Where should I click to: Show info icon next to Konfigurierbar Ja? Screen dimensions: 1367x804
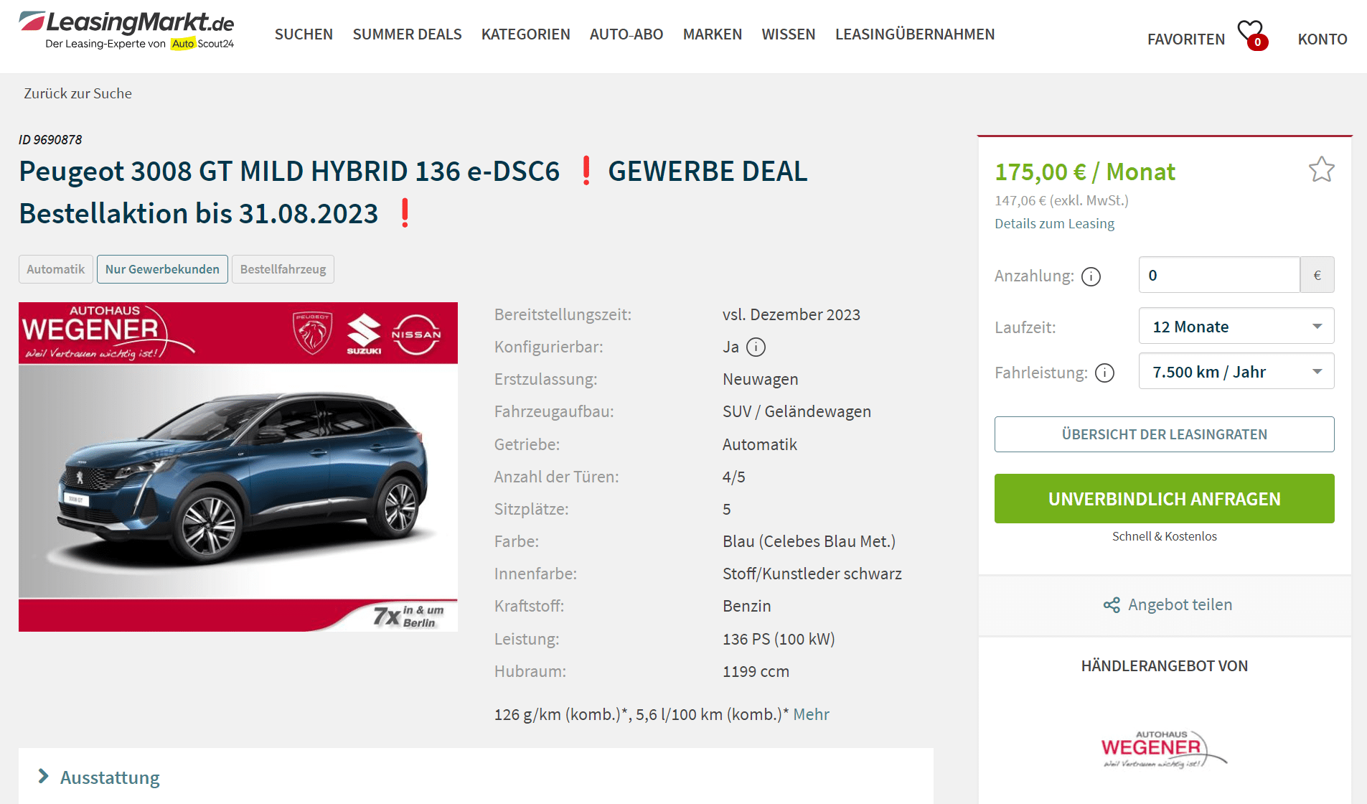coord(756,347)
